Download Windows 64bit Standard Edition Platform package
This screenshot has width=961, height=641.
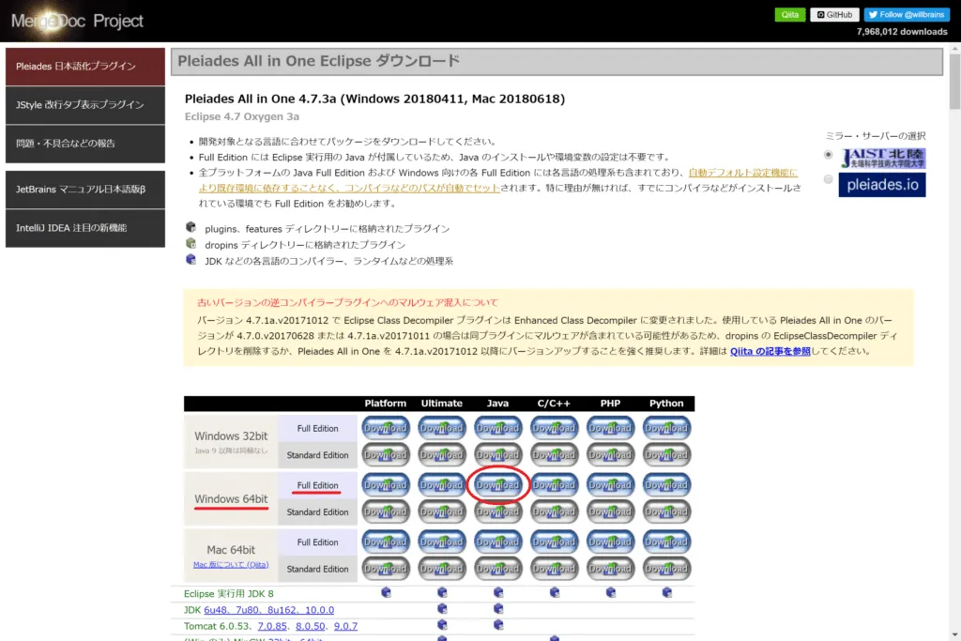386,511
